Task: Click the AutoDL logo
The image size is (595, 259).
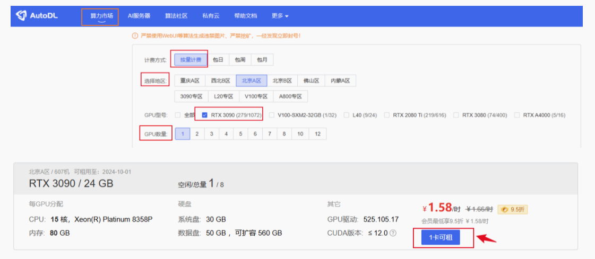Action: pos(37,16)
